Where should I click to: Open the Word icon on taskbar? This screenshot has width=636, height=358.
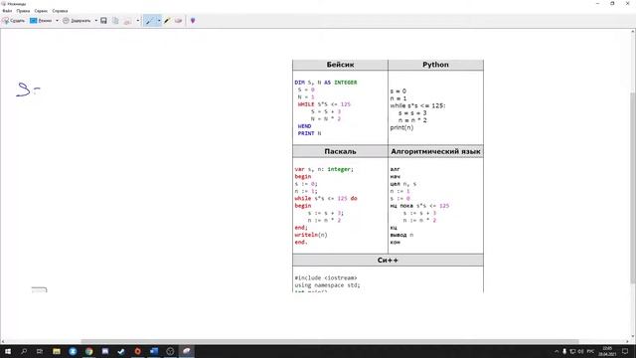154,351
